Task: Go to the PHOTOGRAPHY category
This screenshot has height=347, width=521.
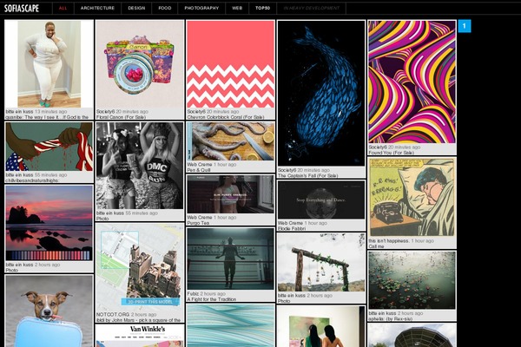Action: tap(201, 8)
